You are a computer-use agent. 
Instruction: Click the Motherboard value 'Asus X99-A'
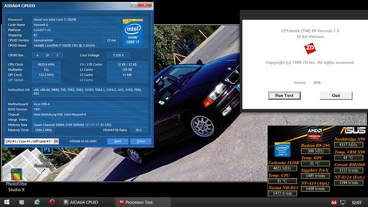89,104
